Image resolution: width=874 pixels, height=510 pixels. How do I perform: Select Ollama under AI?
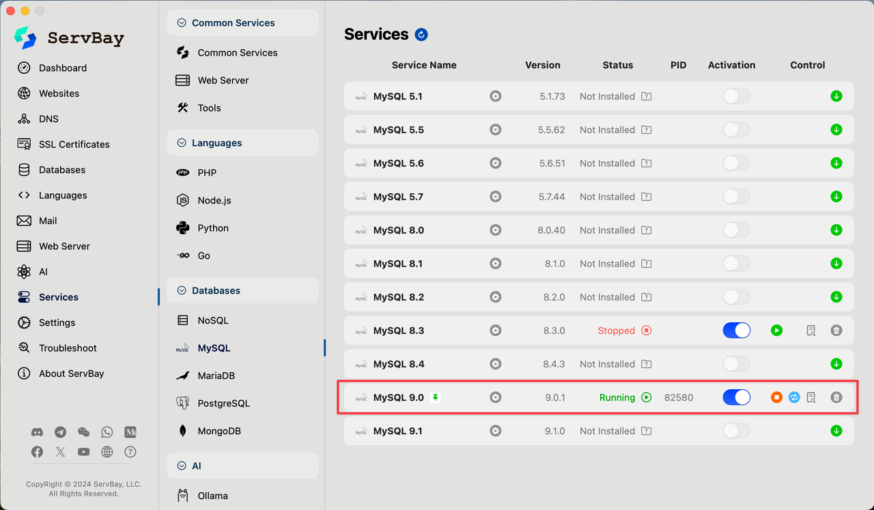pyautogui.click(x=212, y=496)
